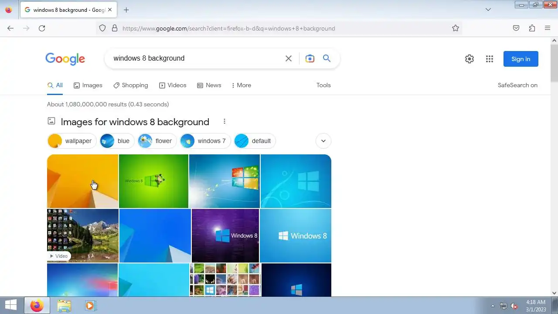
Task: Switch to the Videos tab
Action: 173,85
